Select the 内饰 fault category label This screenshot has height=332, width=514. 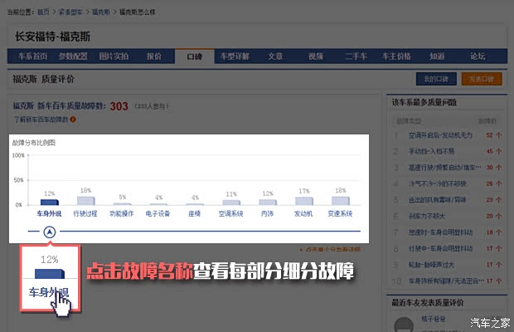click(267, 213)
